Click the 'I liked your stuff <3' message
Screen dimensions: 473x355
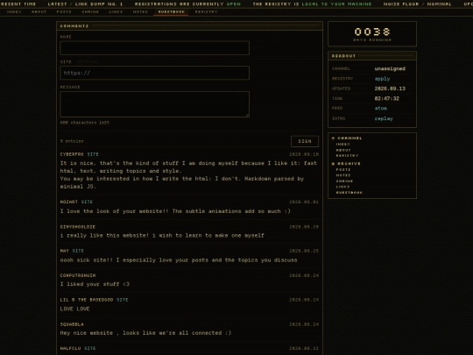pos(95,284)
